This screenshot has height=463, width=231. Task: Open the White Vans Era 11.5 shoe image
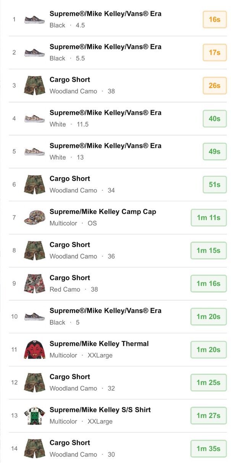point(34,119)
